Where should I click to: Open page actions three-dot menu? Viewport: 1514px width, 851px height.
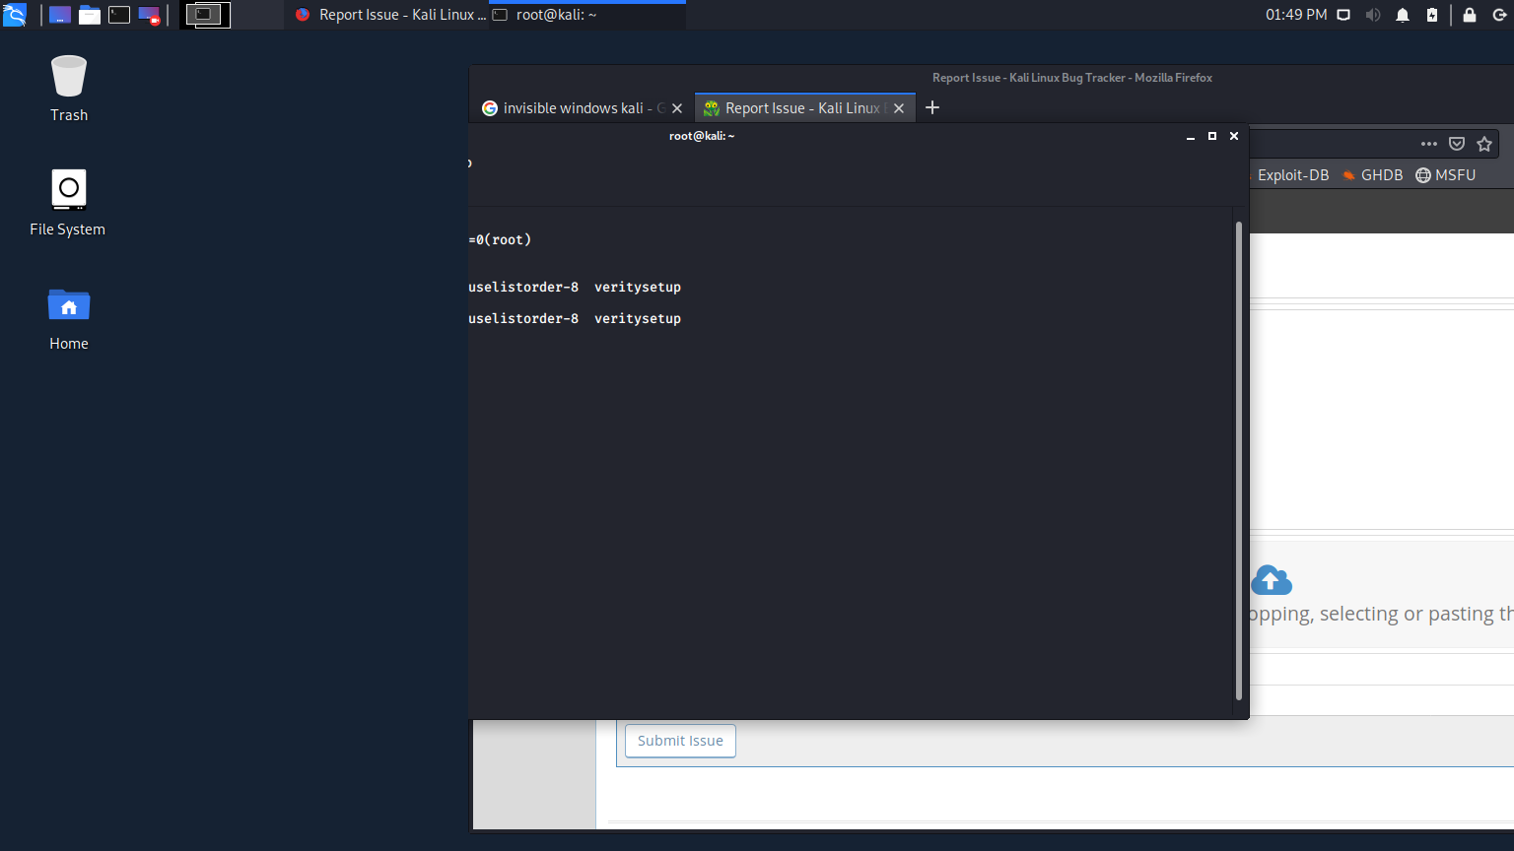click(x=1429, y=144)
